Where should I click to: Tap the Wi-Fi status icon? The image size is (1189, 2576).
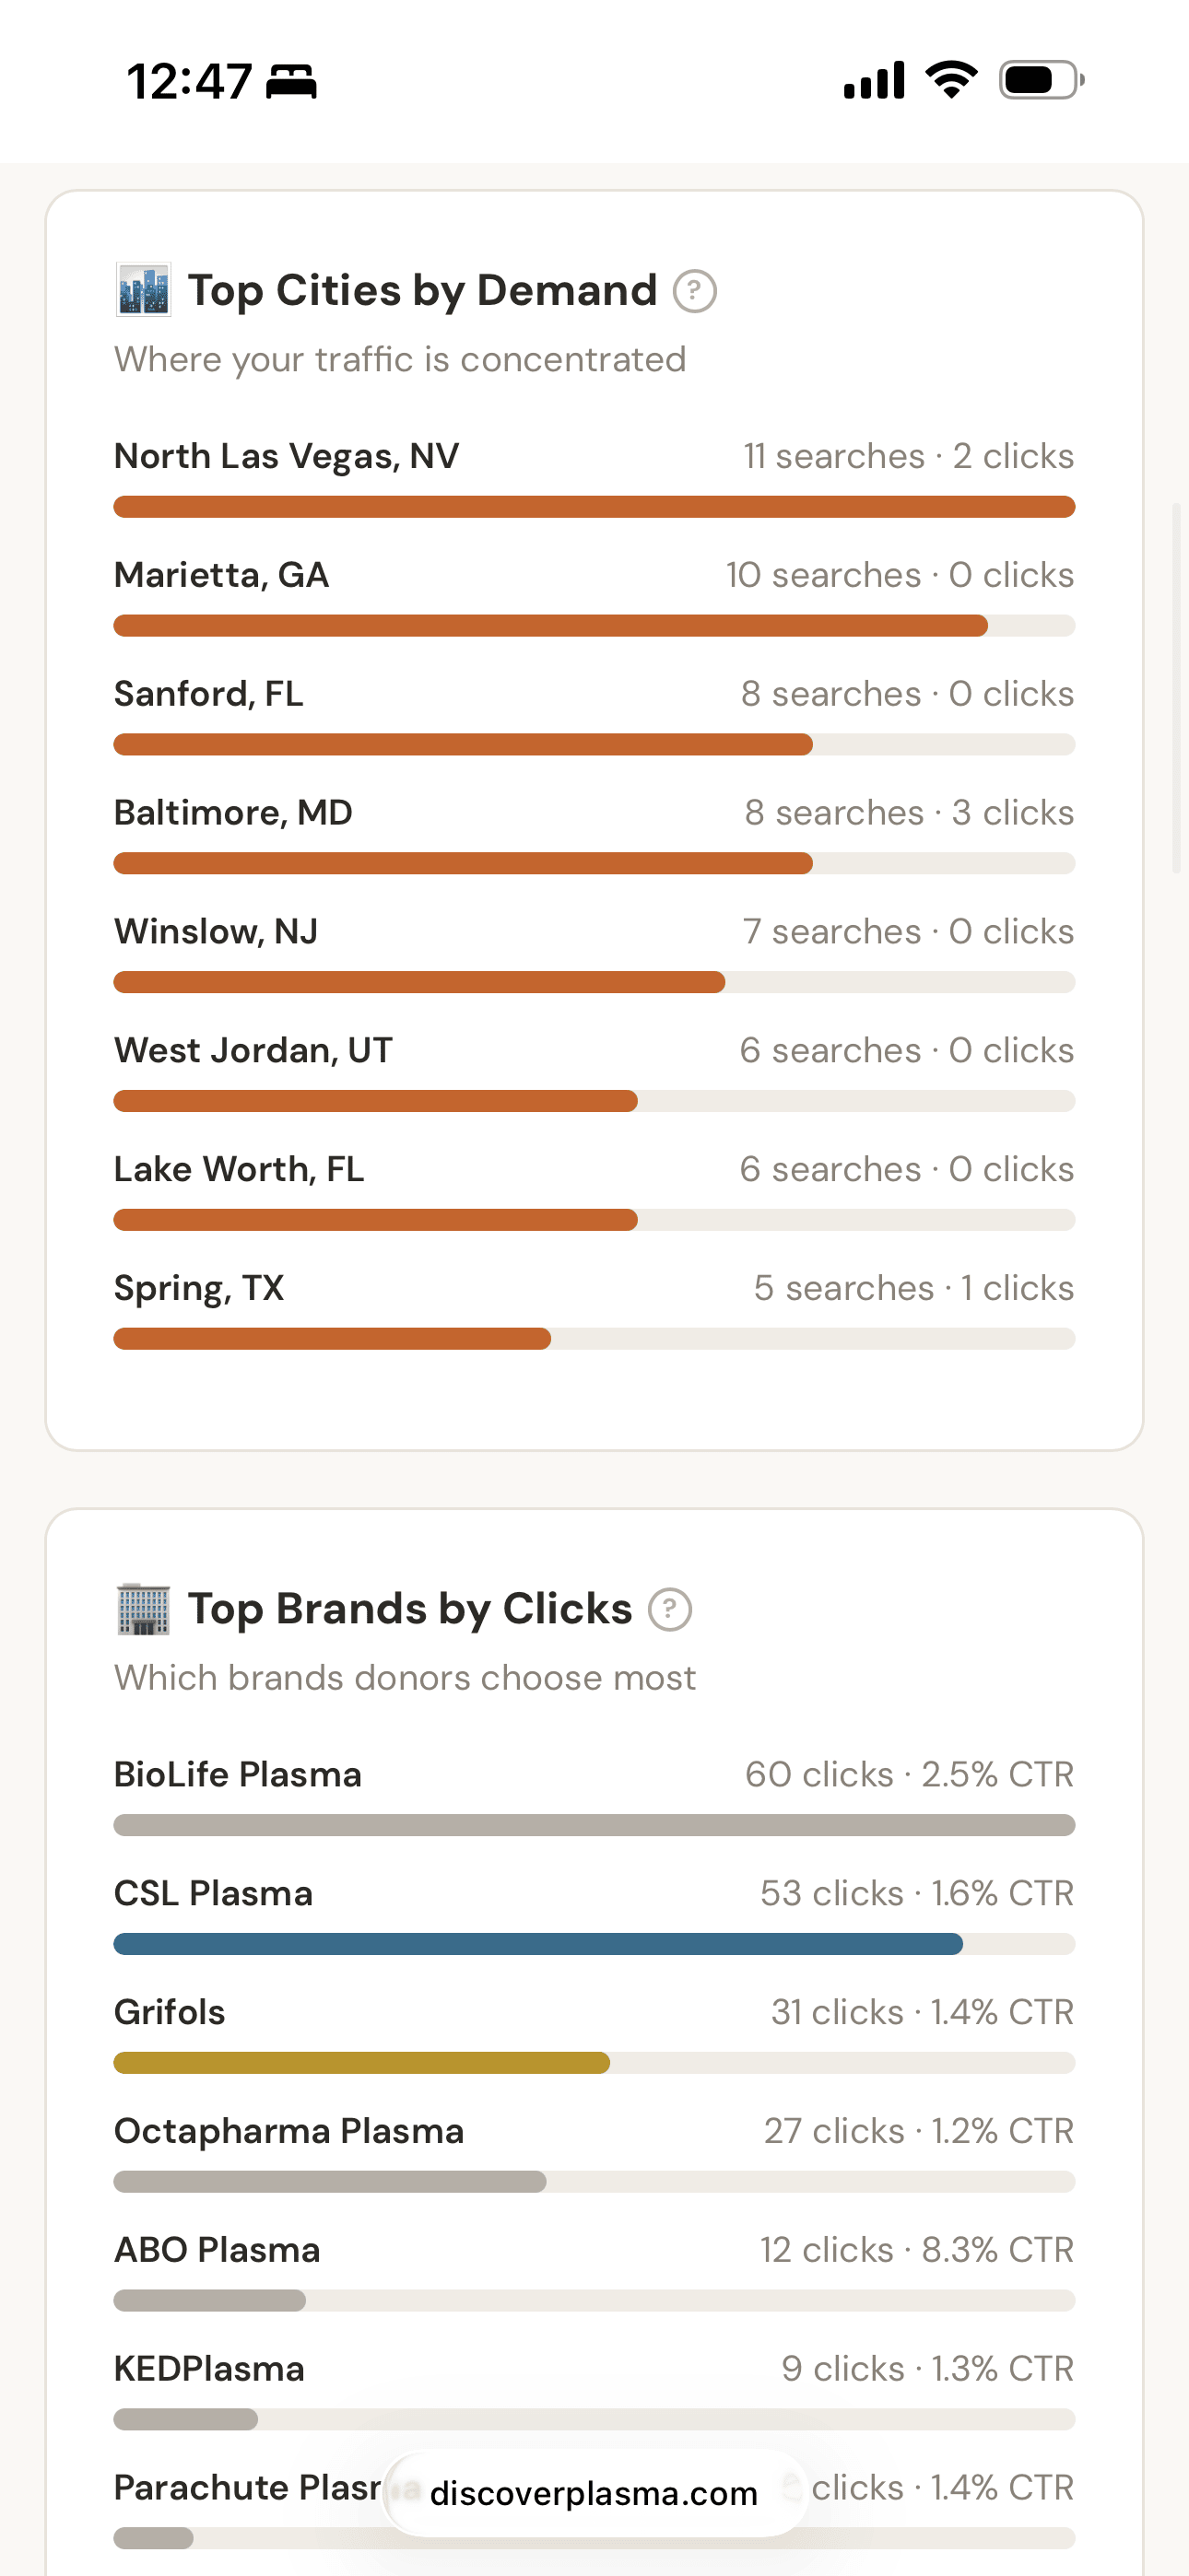tap(952, 80)
